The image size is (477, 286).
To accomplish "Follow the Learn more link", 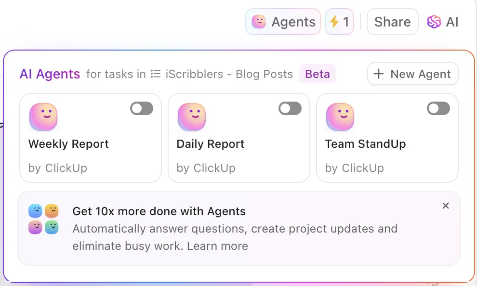I will pyautogui.click(x=217, y=246).
